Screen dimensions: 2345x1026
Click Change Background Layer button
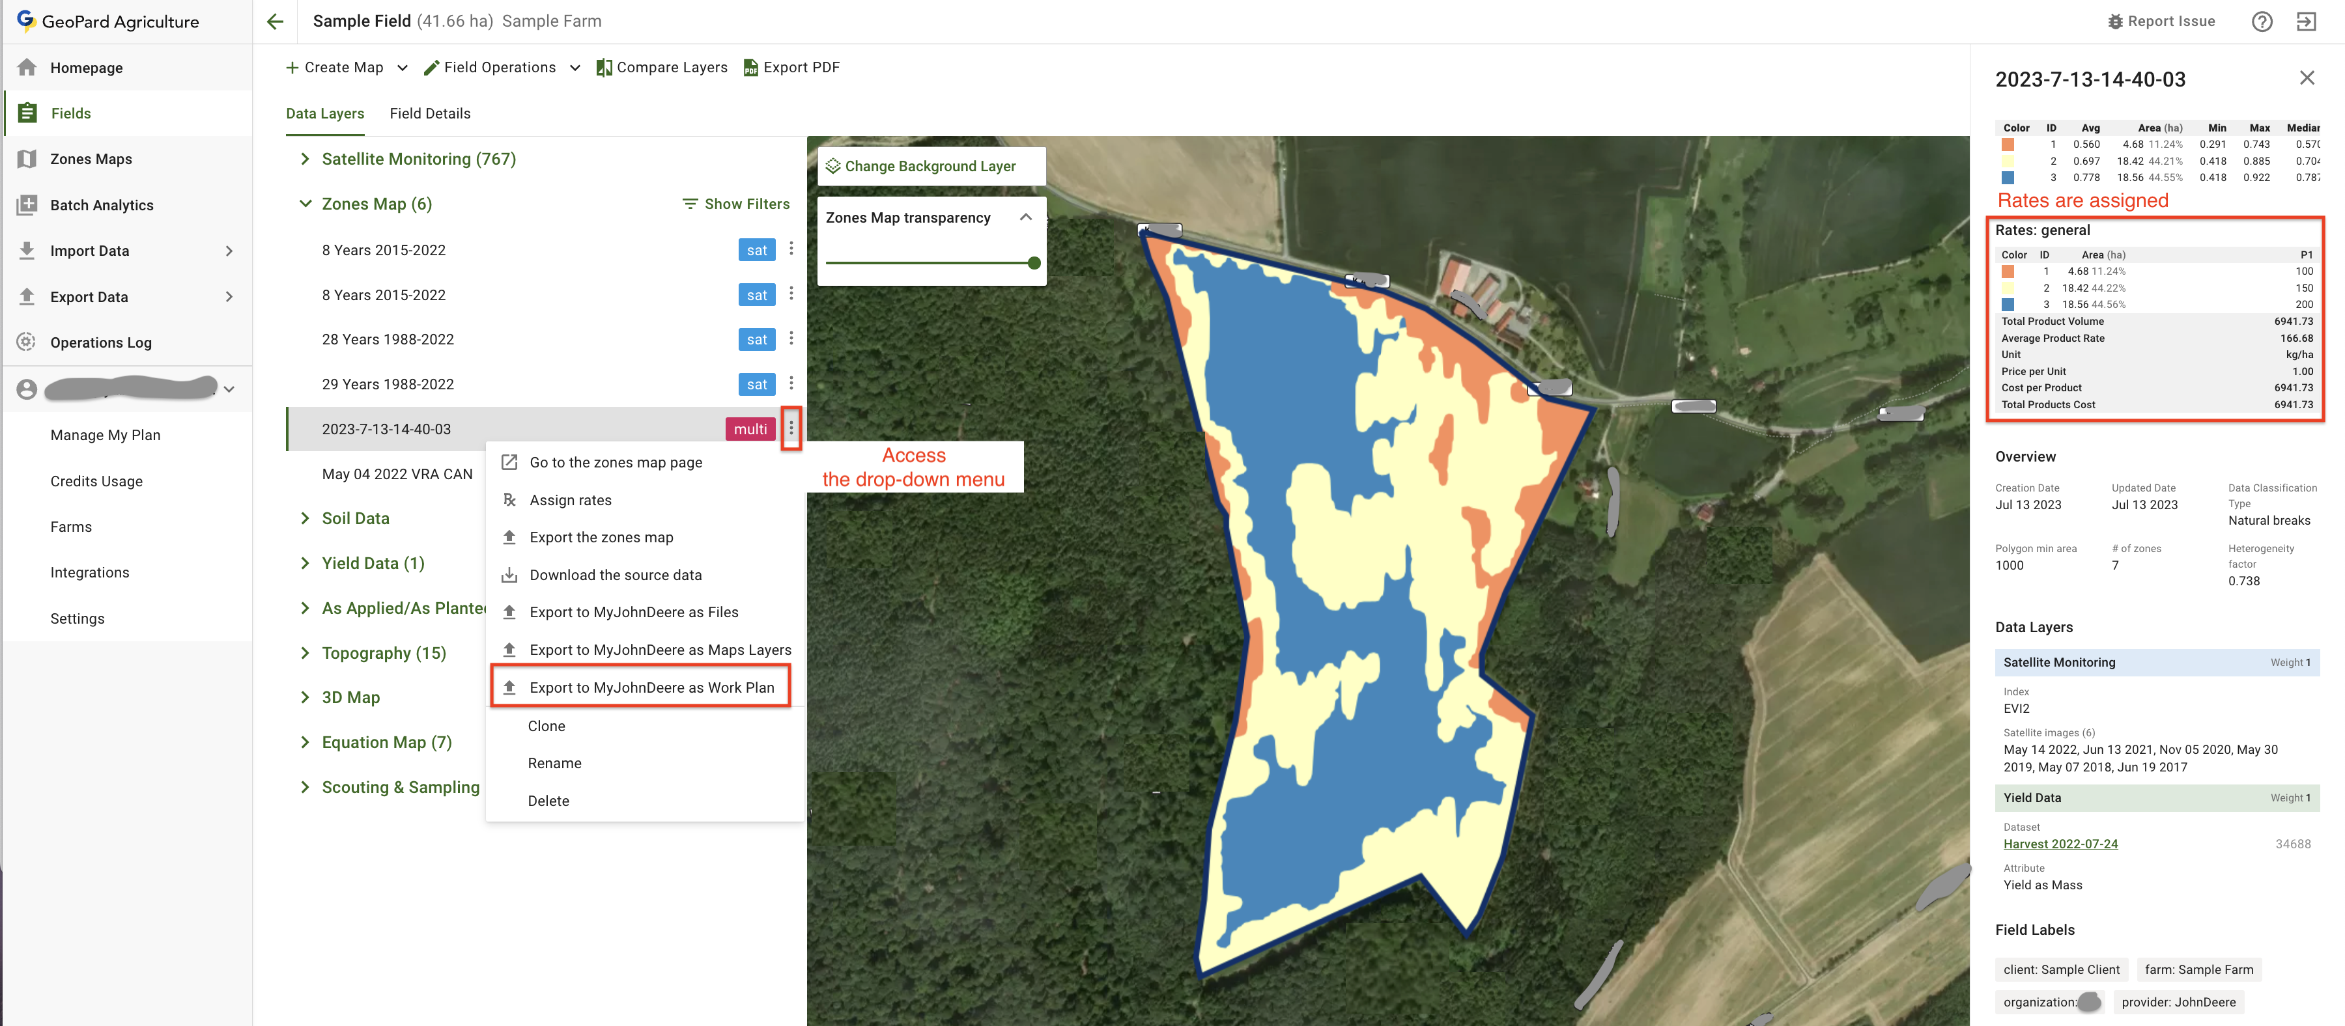(x=930, y=165)
